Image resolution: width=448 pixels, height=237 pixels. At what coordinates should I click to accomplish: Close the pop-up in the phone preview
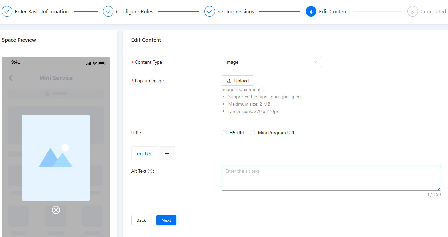coord(56,210)
